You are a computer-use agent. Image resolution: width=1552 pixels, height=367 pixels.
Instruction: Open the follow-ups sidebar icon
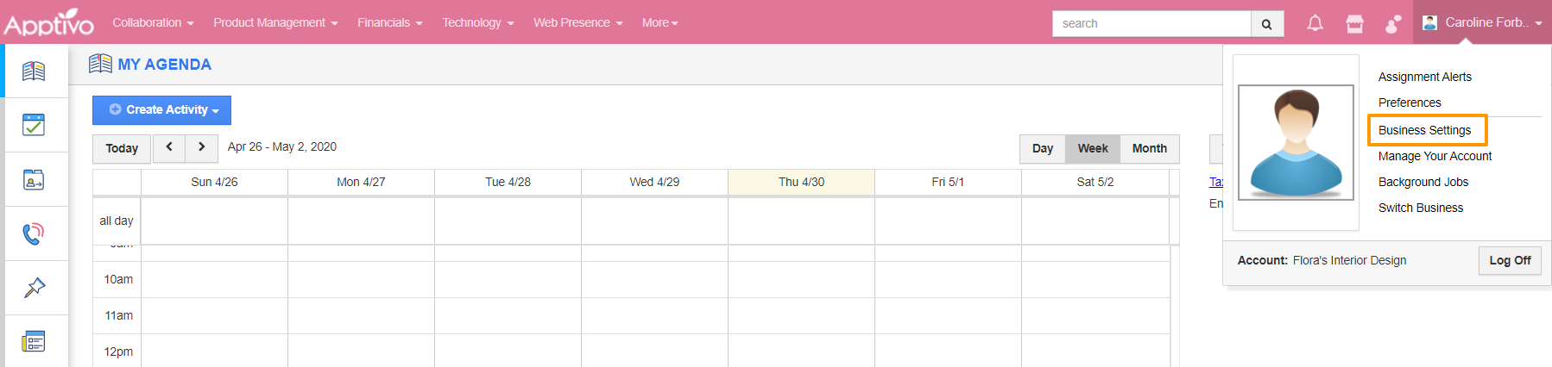(x=34, y=179)
